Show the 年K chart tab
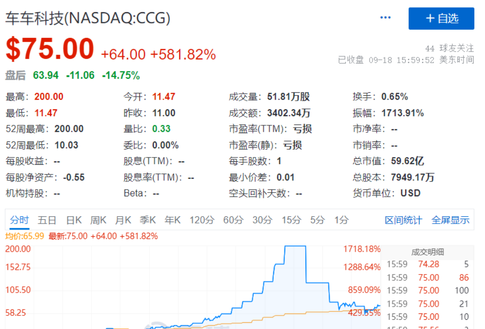Image resolution: width=485 pixels, height=329 pixels. click(172, 220)
